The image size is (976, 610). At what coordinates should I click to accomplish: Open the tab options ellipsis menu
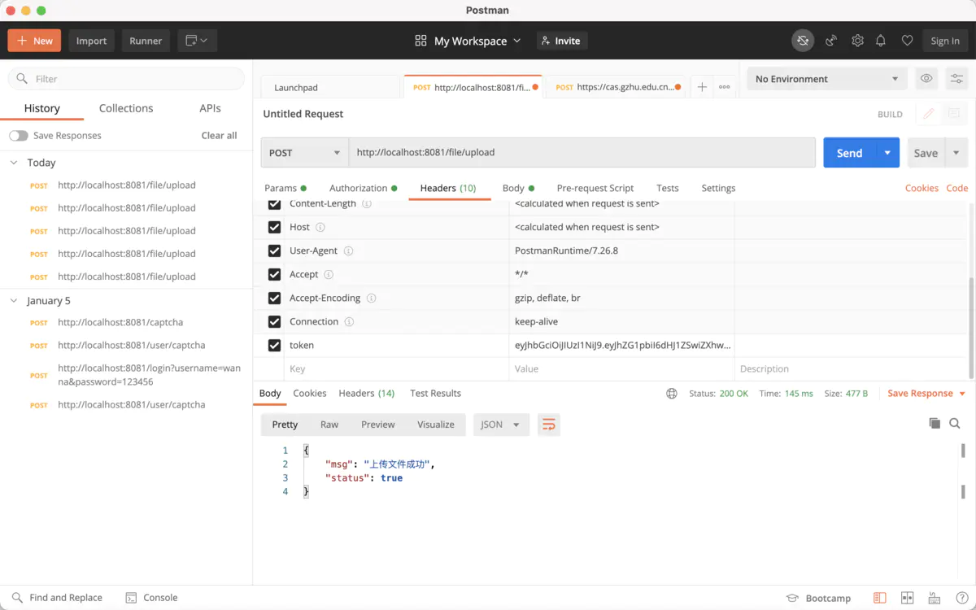coord(724,87)
